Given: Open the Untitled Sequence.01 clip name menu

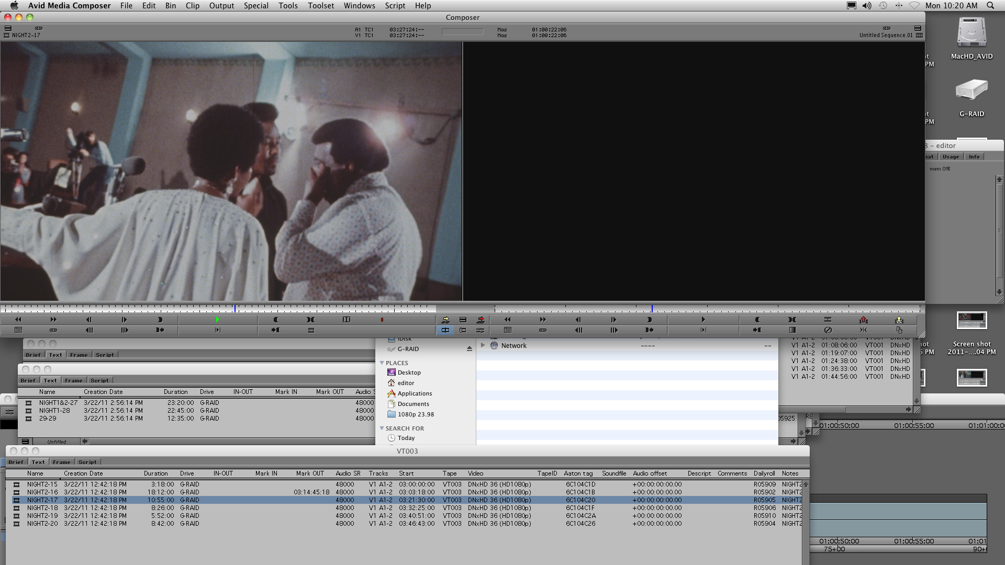Looking at the screenshot, I should [886, 35].
